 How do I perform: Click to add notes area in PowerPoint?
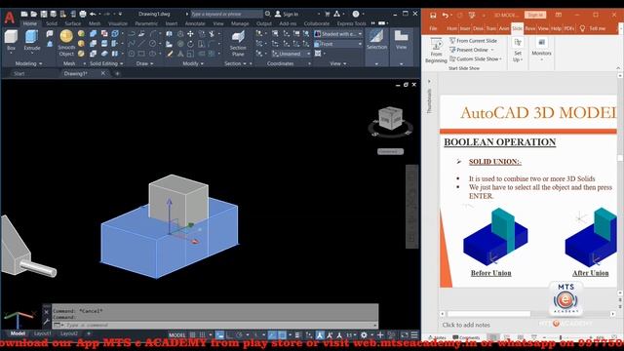point(466,325)
